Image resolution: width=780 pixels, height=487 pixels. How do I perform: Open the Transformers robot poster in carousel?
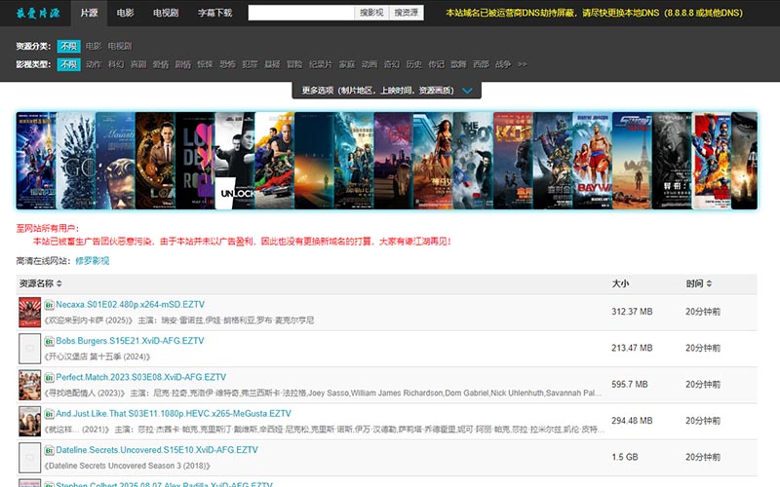pyautogui.click(x=553, y=161)
